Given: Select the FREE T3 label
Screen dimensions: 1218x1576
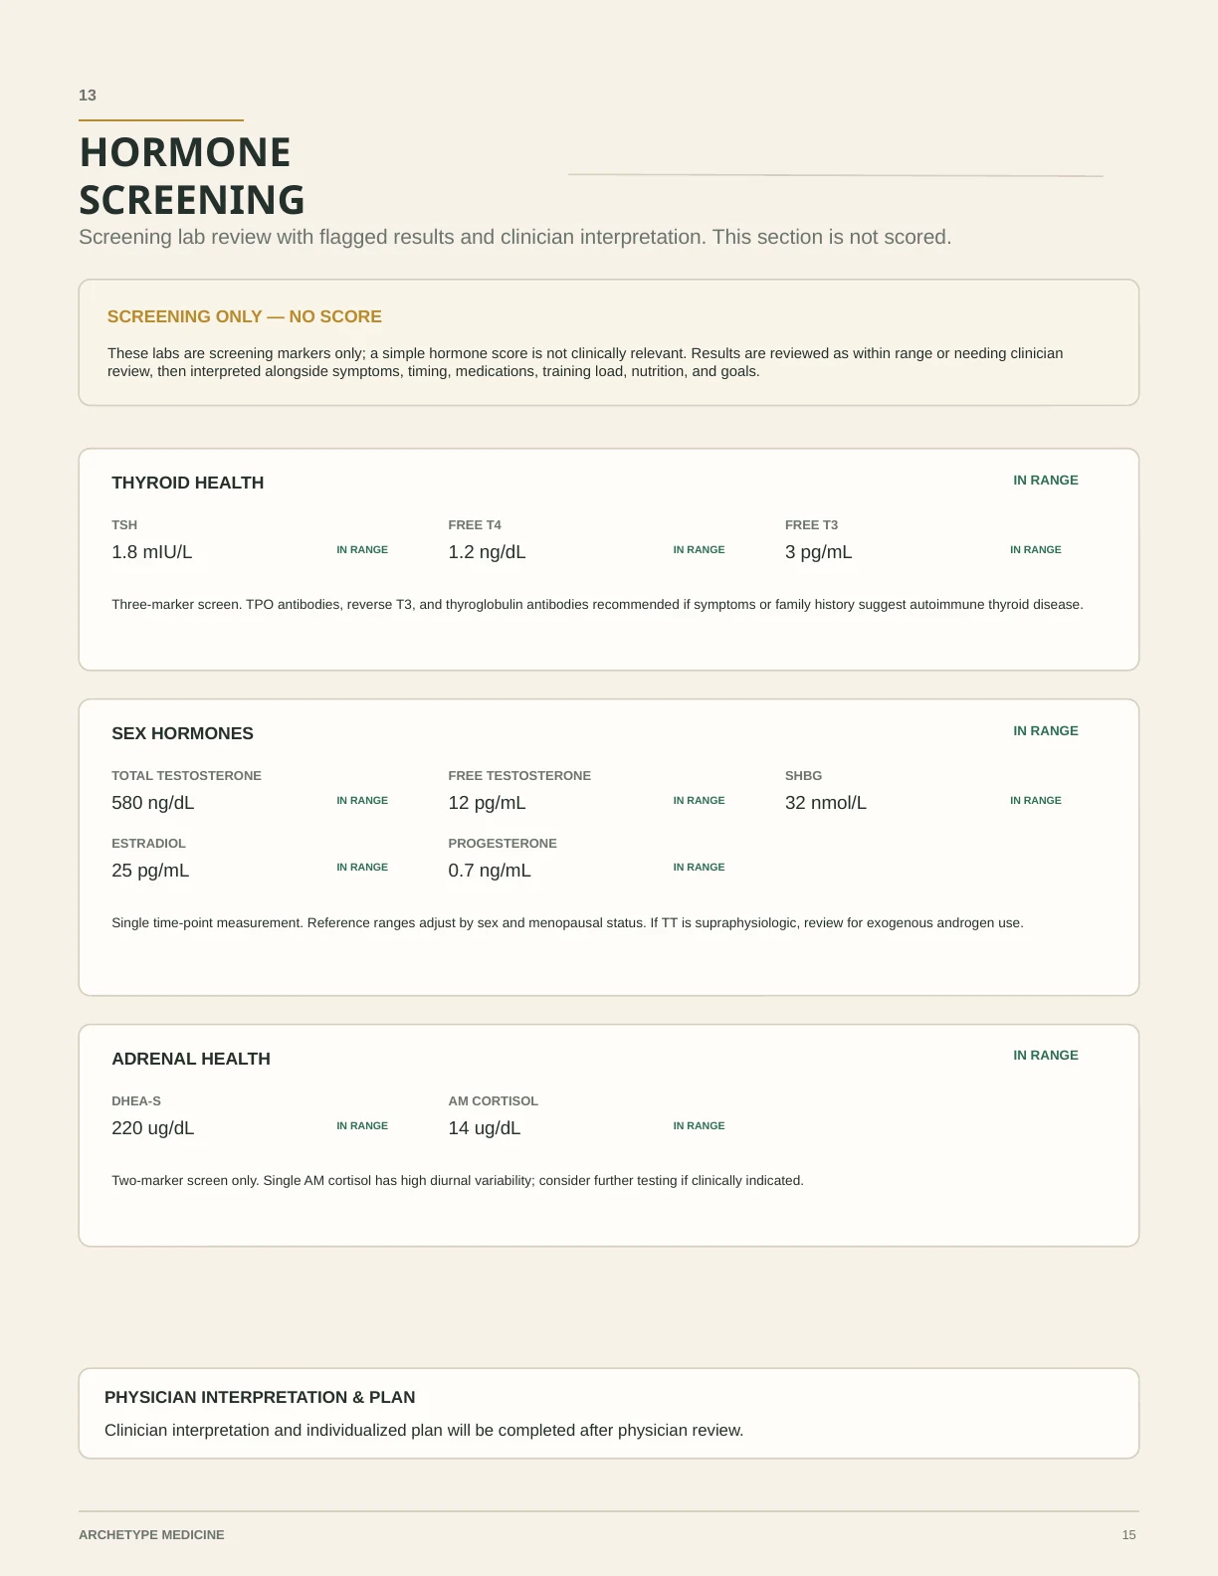Looking at the screenshot, I should tap(811, 525).
